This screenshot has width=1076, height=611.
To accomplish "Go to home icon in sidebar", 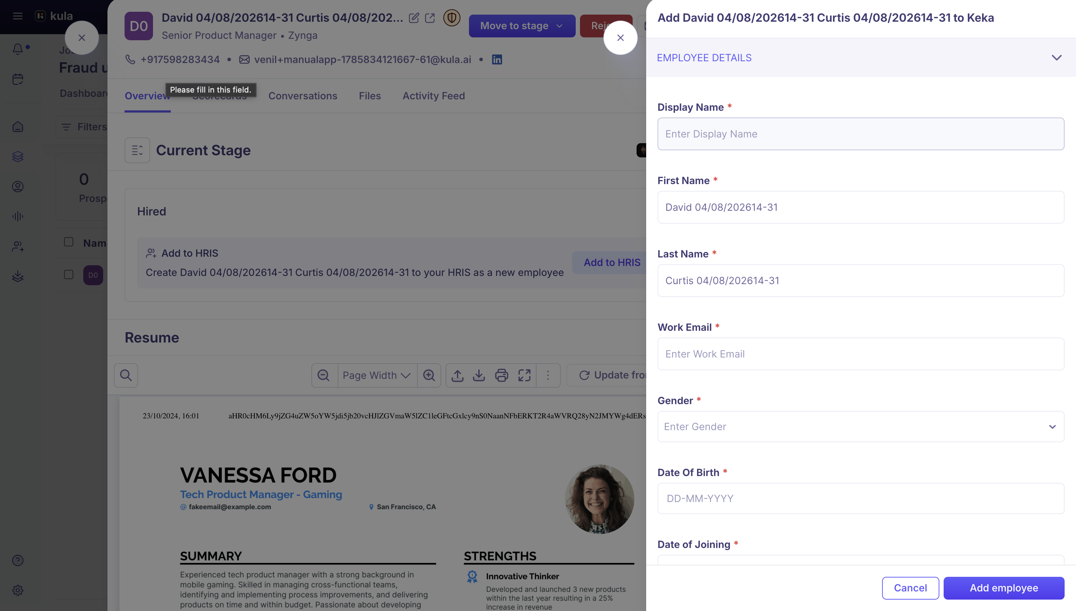I will point(17,126).
